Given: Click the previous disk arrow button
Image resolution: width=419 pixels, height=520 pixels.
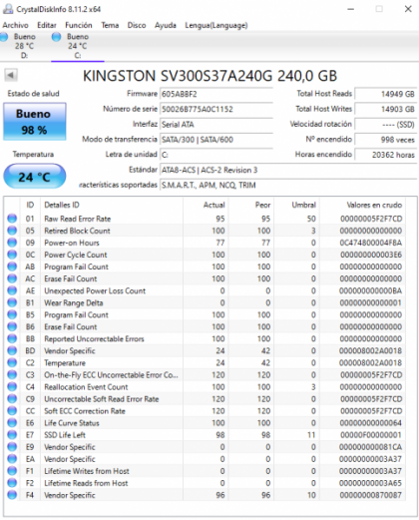Looking at the screenshot, I should 11,75.
